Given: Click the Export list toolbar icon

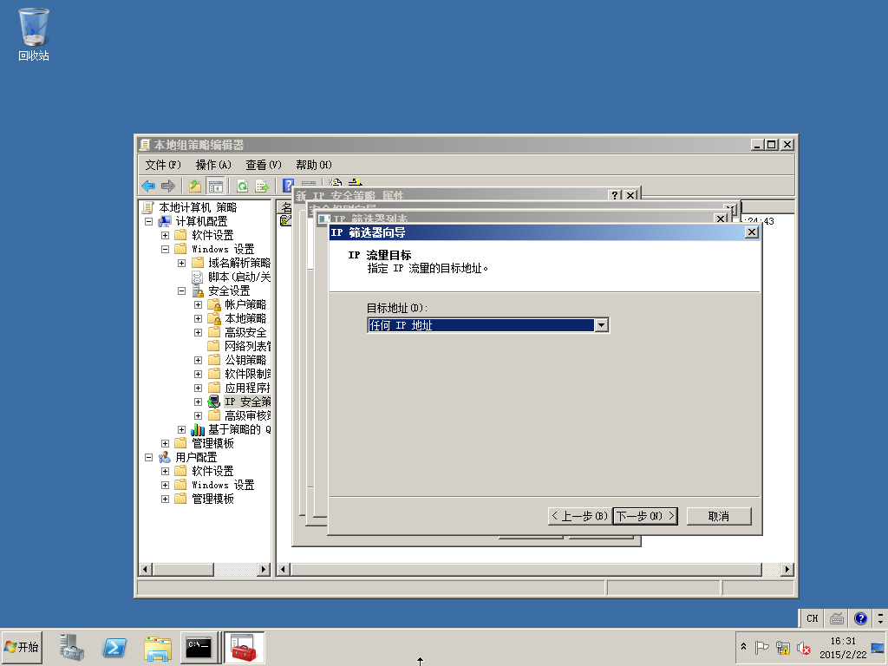Looking at the screenshot, I should click(x=262, y=186).
